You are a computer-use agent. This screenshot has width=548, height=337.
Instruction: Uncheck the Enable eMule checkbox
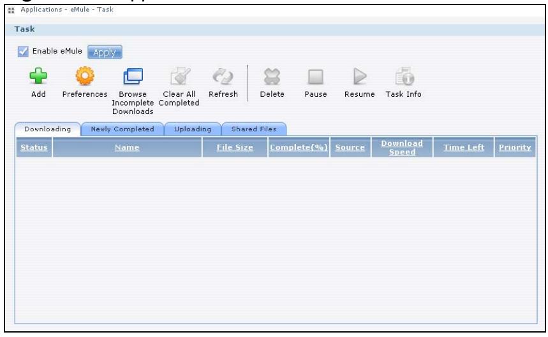coord(23,51)
